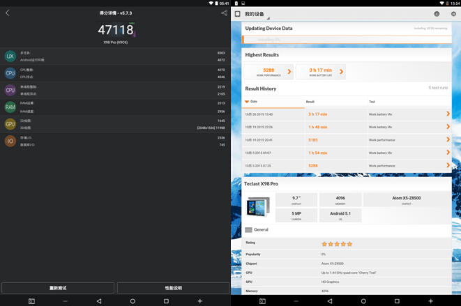Tap Android home button in left navigation bar
Image resolution: width=461 pixels, height=306 pixels.
tap(133, 301)
